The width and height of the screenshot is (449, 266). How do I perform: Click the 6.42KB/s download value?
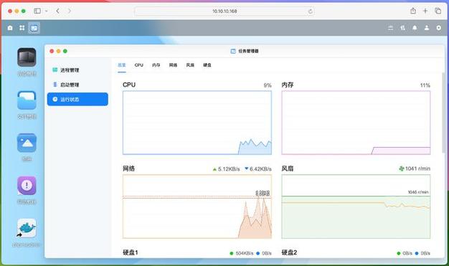tap(260, 169)
